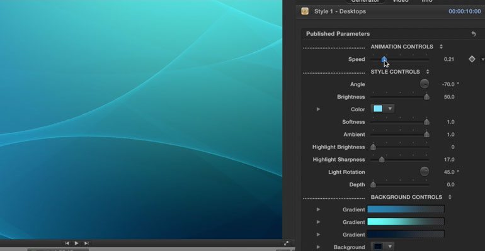The image size is (485, 251).
Task: Expand the first Gradient disclosure triangle
Action: coord(318,209)
